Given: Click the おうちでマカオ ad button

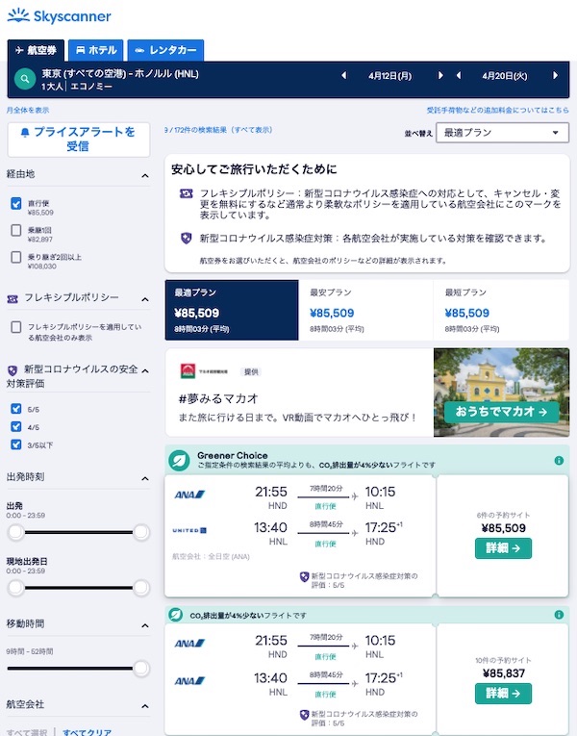Looking at the screenshot, I should click(x=501, y=412).
